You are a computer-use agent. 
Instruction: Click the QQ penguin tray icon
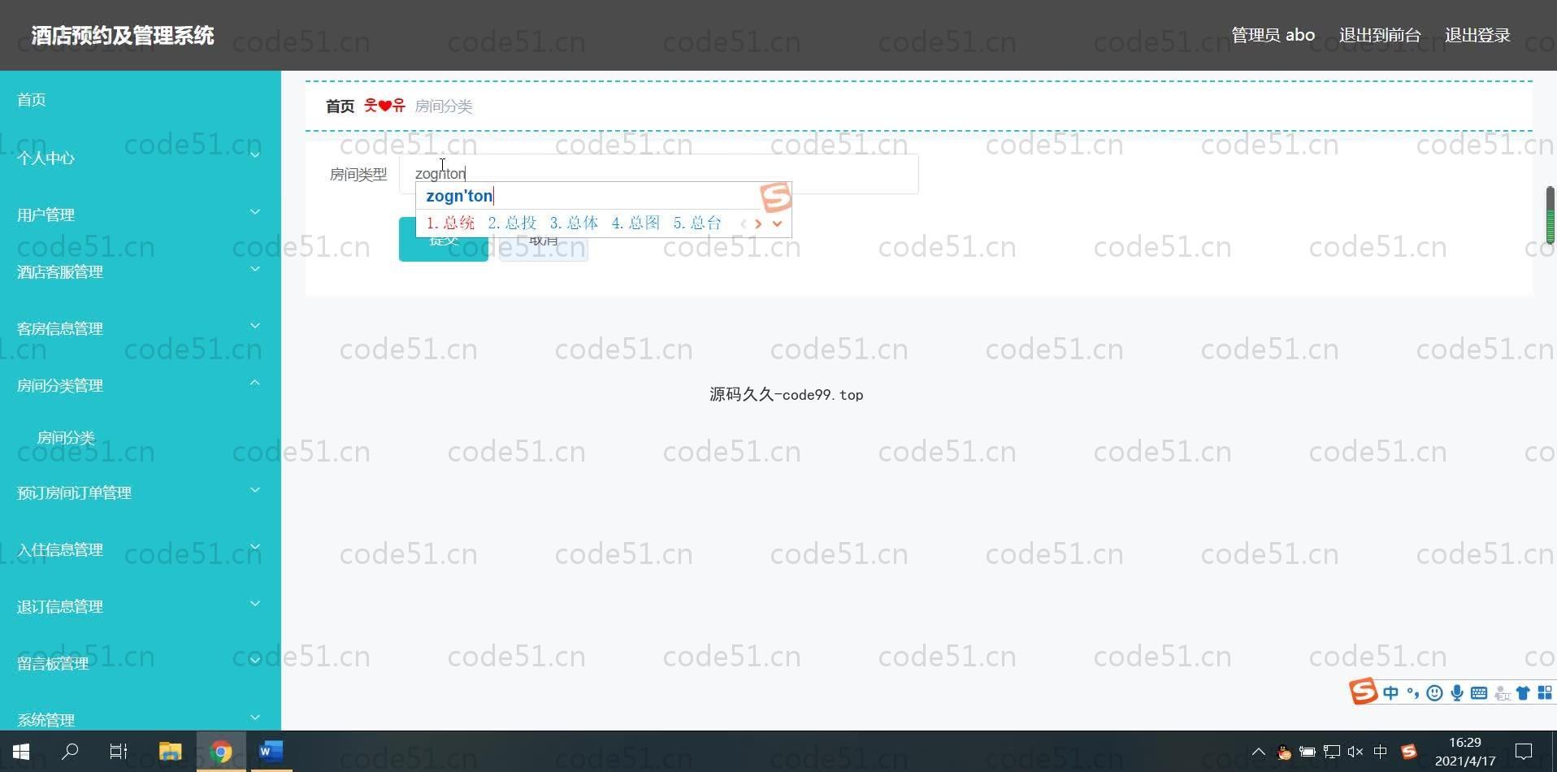pos(1284,752)
